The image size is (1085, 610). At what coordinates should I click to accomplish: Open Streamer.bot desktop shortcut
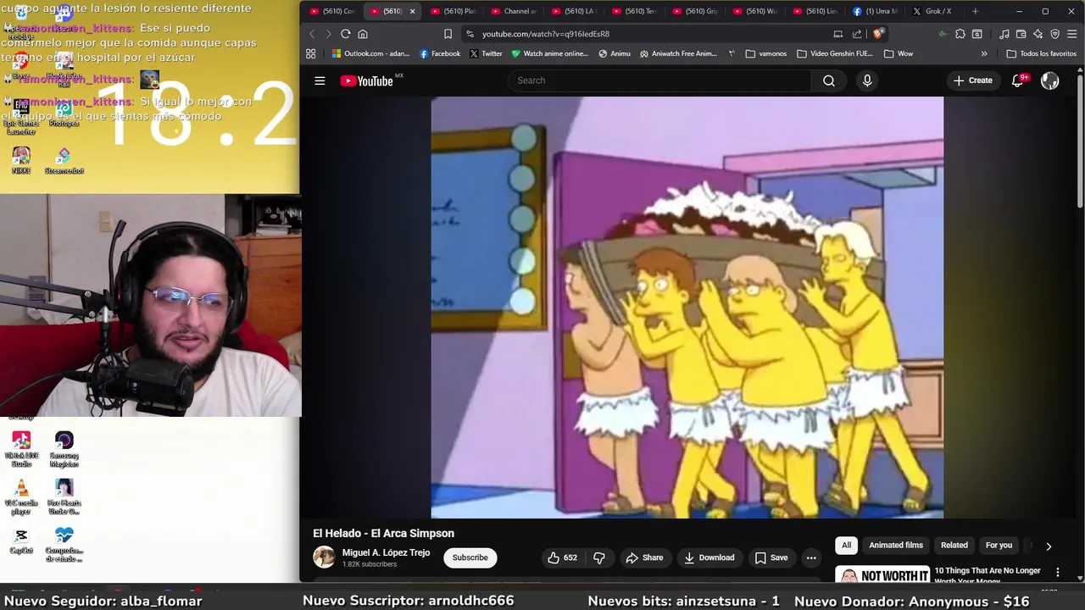coord(64,160)
